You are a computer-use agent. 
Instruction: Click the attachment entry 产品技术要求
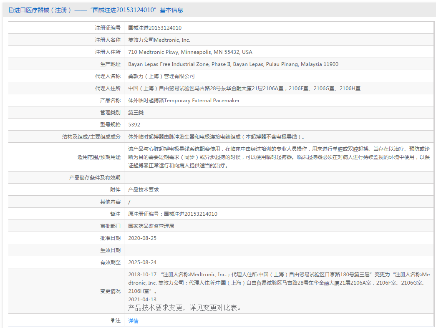coord(143,190)
